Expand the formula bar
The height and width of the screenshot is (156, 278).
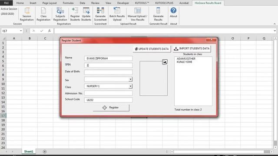(x=275, y=31)
